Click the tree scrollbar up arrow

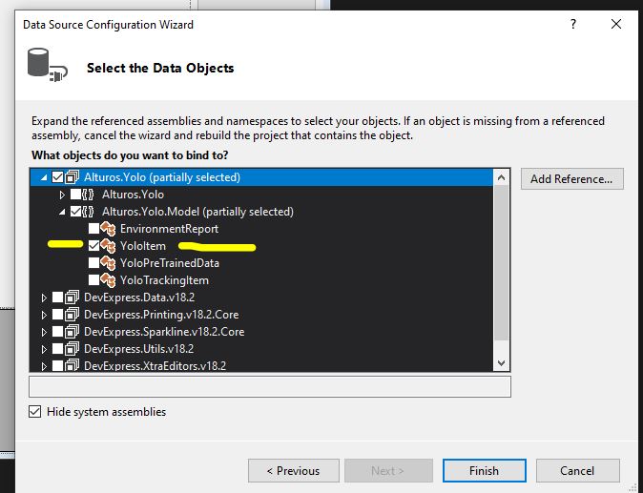tap(501, 177)
